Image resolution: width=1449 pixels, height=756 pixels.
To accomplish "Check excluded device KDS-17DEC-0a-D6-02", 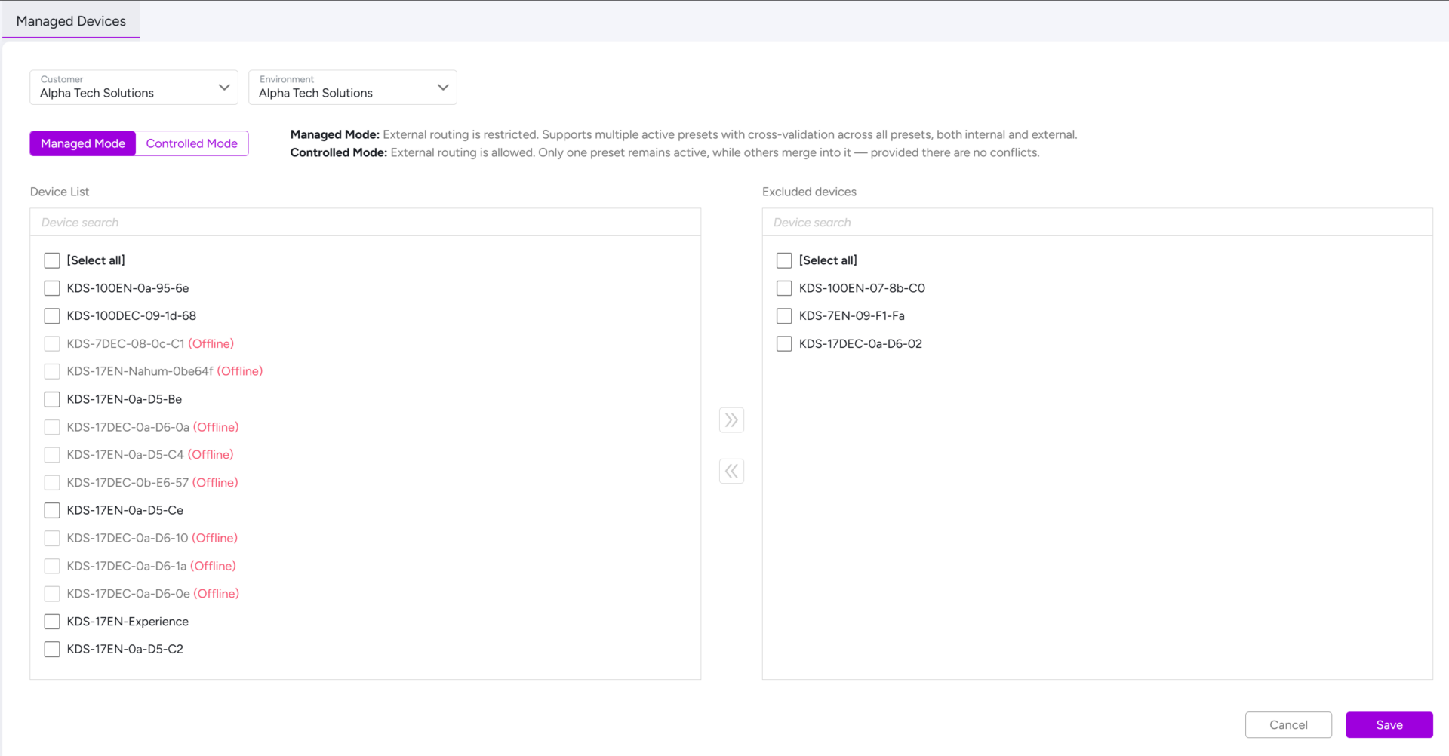I will click(784, 344).
